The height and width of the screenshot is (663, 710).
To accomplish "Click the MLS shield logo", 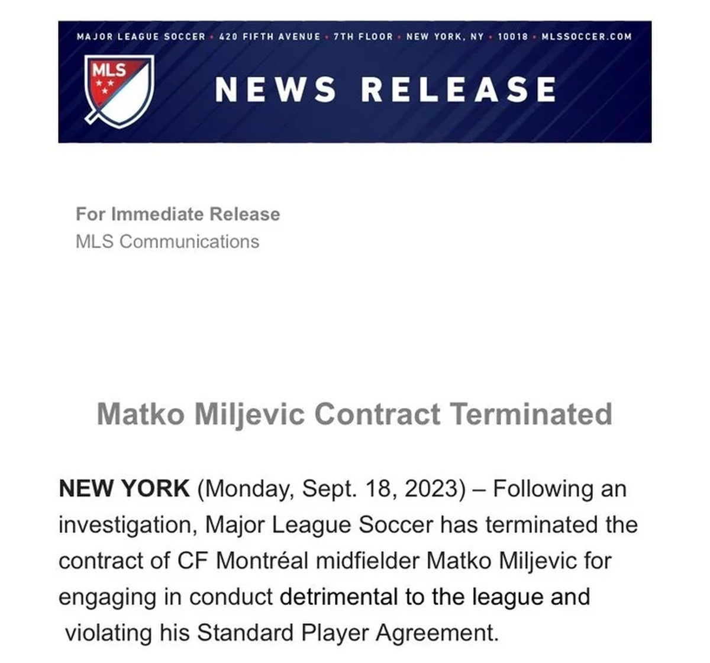I will (x=119, y=90).
